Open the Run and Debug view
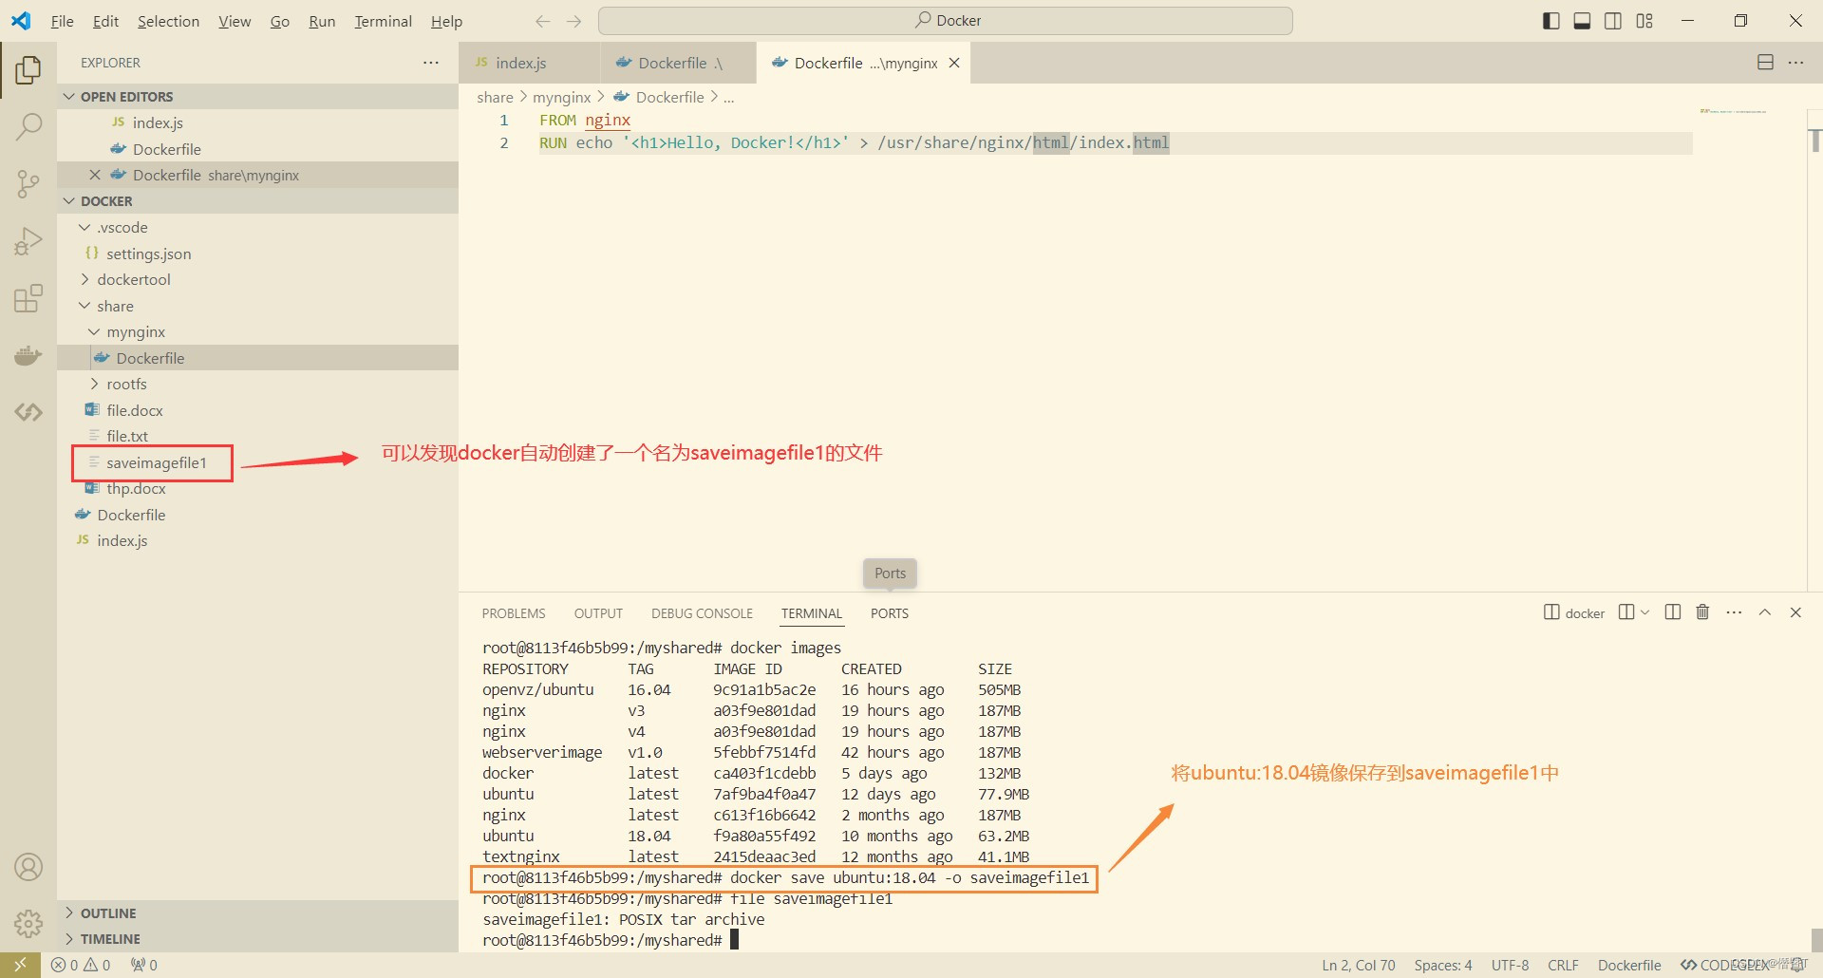Viewport: 1823px width, 978px height. 28,241
